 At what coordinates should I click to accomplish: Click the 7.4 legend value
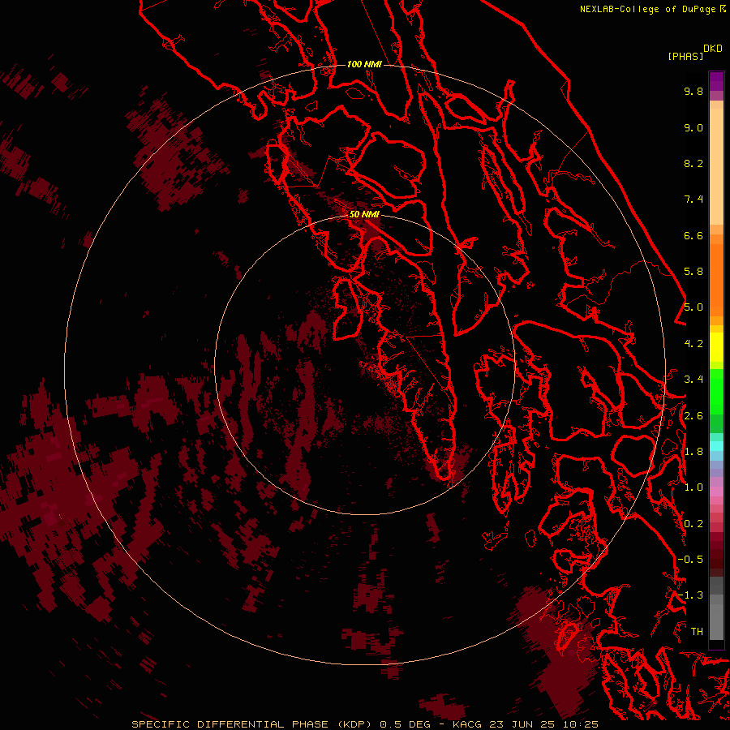point(693,200)
